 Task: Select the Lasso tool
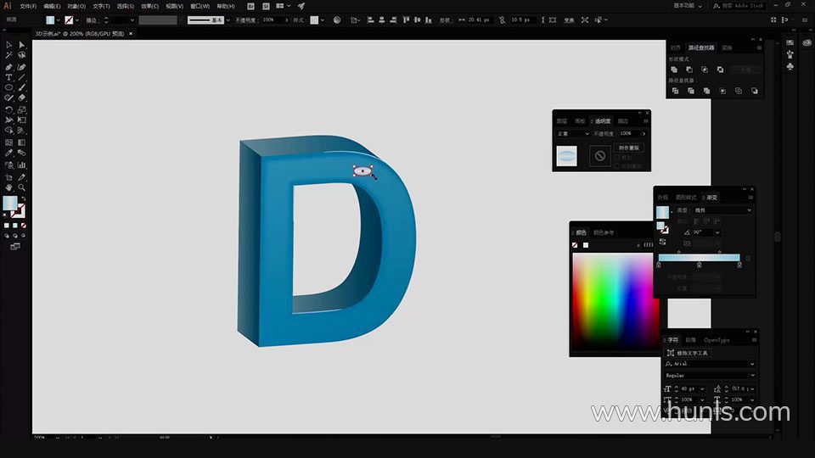coord(22,55)
